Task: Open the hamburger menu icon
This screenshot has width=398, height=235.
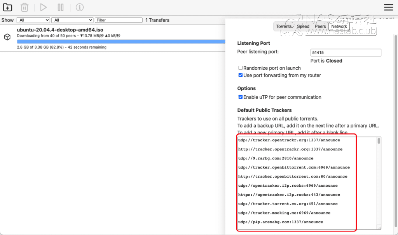Action: point(388,7)
